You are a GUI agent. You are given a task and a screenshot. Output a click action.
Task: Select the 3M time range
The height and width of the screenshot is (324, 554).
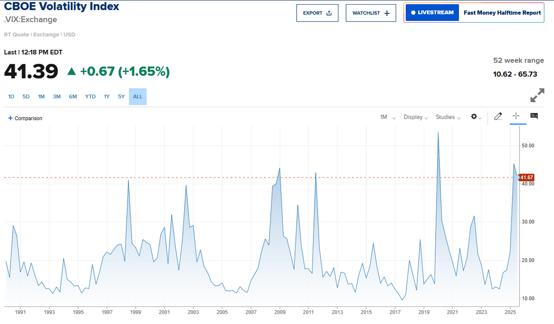[x=57, y=96]
